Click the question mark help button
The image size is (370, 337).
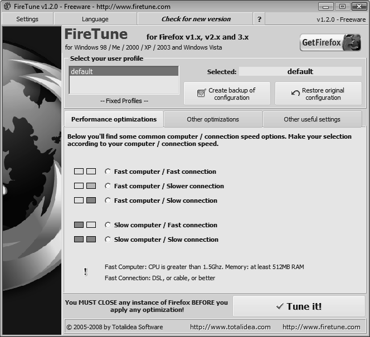259,19
